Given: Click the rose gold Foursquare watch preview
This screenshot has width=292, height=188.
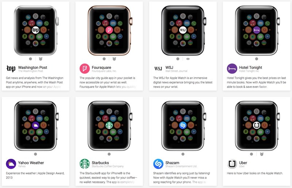Looking at the screenshot, I should (109, 30).
